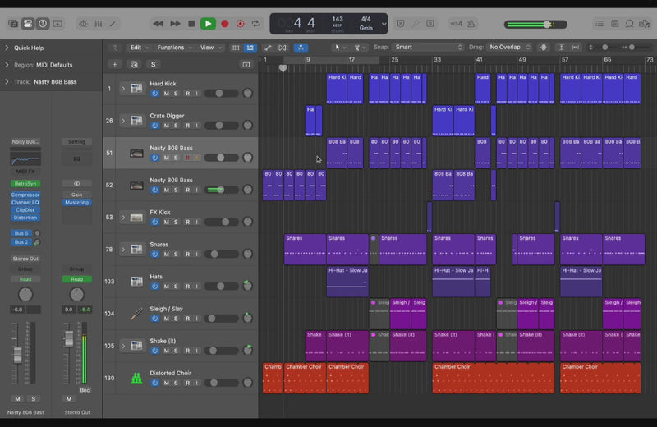Open the Quick Help question mark button
This screenshot has width=657, height=427.
(x=43, y=25)
